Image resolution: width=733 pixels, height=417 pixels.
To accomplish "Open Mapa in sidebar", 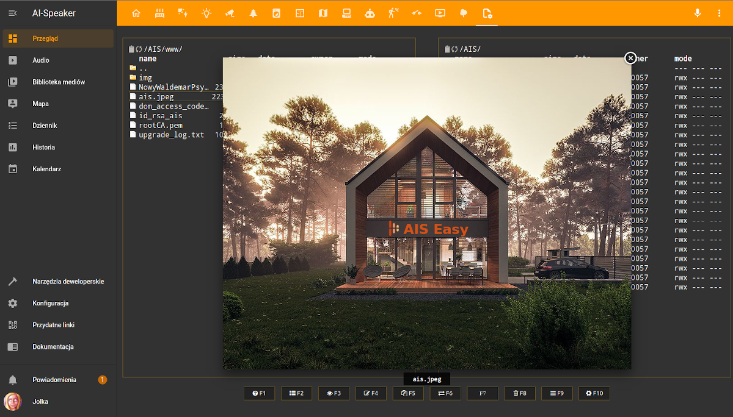I will (58, 104).
